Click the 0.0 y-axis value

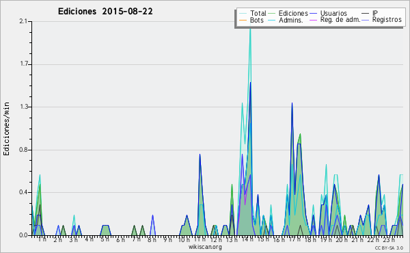click(23, 235)
